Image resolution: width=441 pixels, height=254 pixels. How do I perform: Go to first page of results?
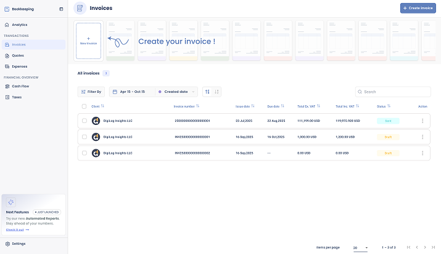(x=409, y=247)
